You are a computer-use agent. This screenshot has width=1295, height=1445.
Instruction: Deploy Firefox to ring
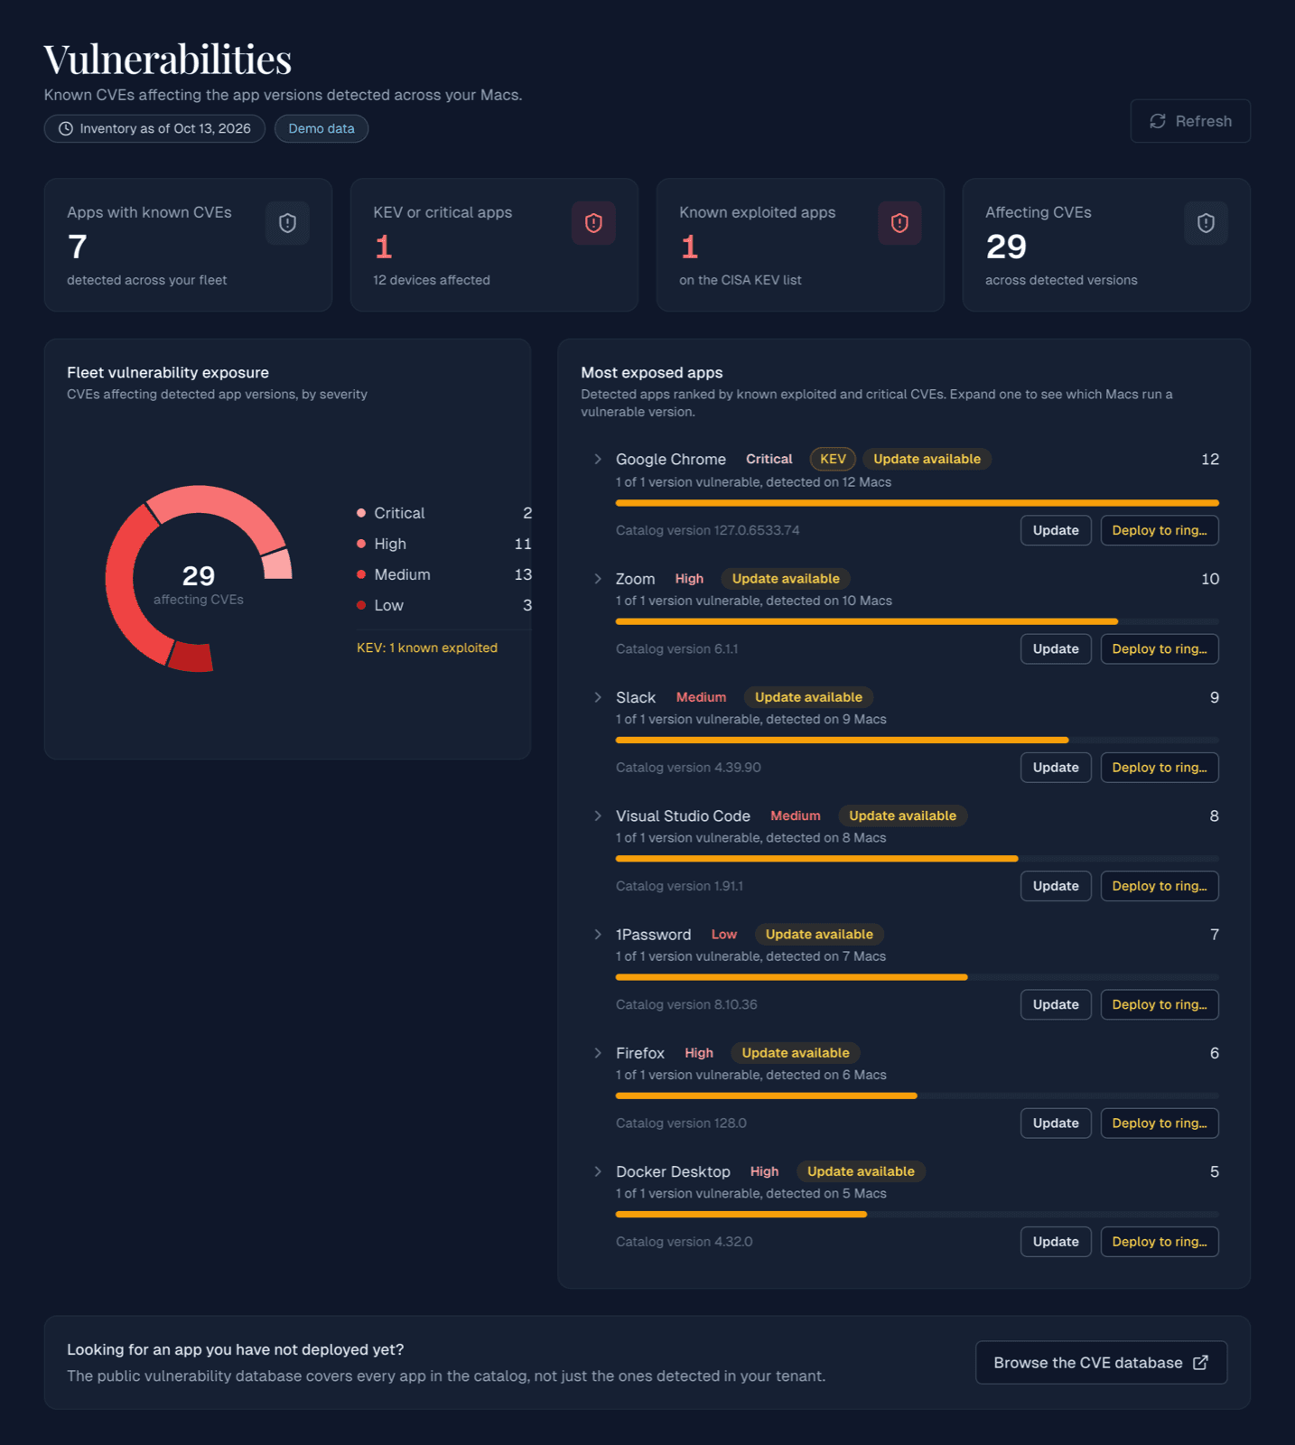point(1160,1123)
